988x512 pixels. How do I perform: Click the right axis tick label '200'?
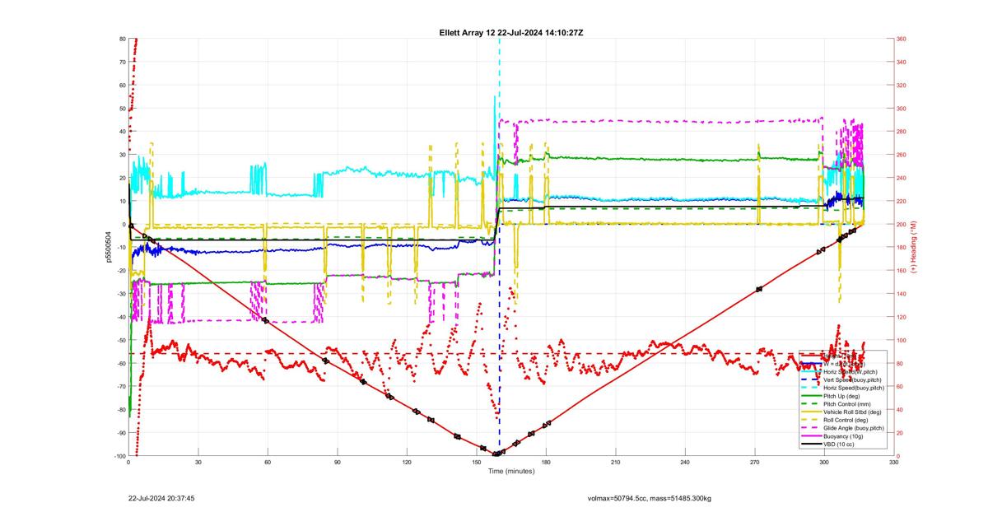(x=902, y=224)
